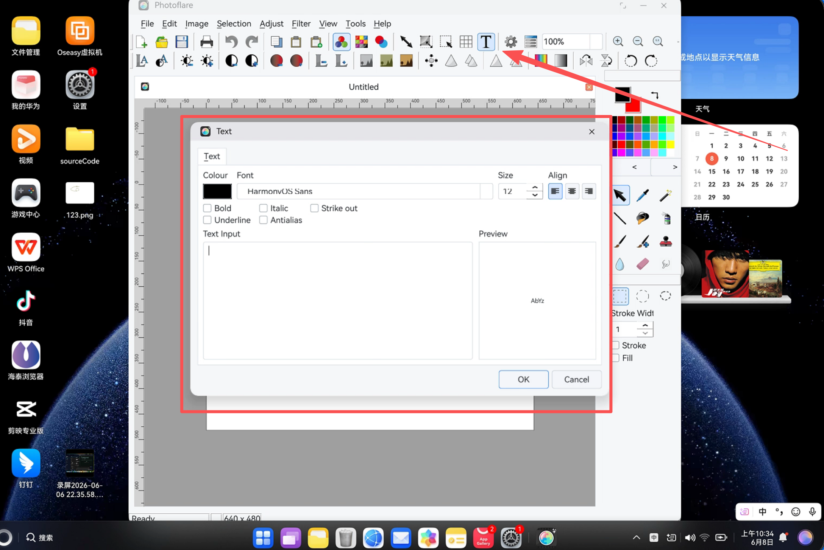Select the Paintbrush tool

(x=620, y=241)
